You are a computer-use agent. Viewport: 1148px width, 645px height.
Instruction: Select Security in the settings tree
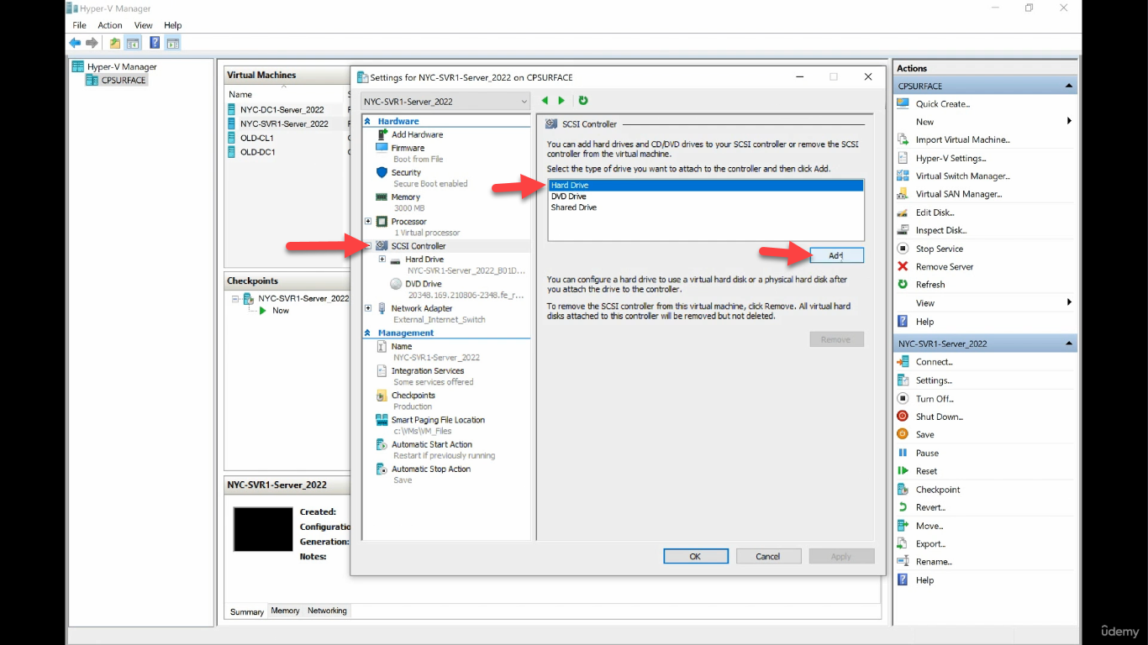tap(406, 172)
